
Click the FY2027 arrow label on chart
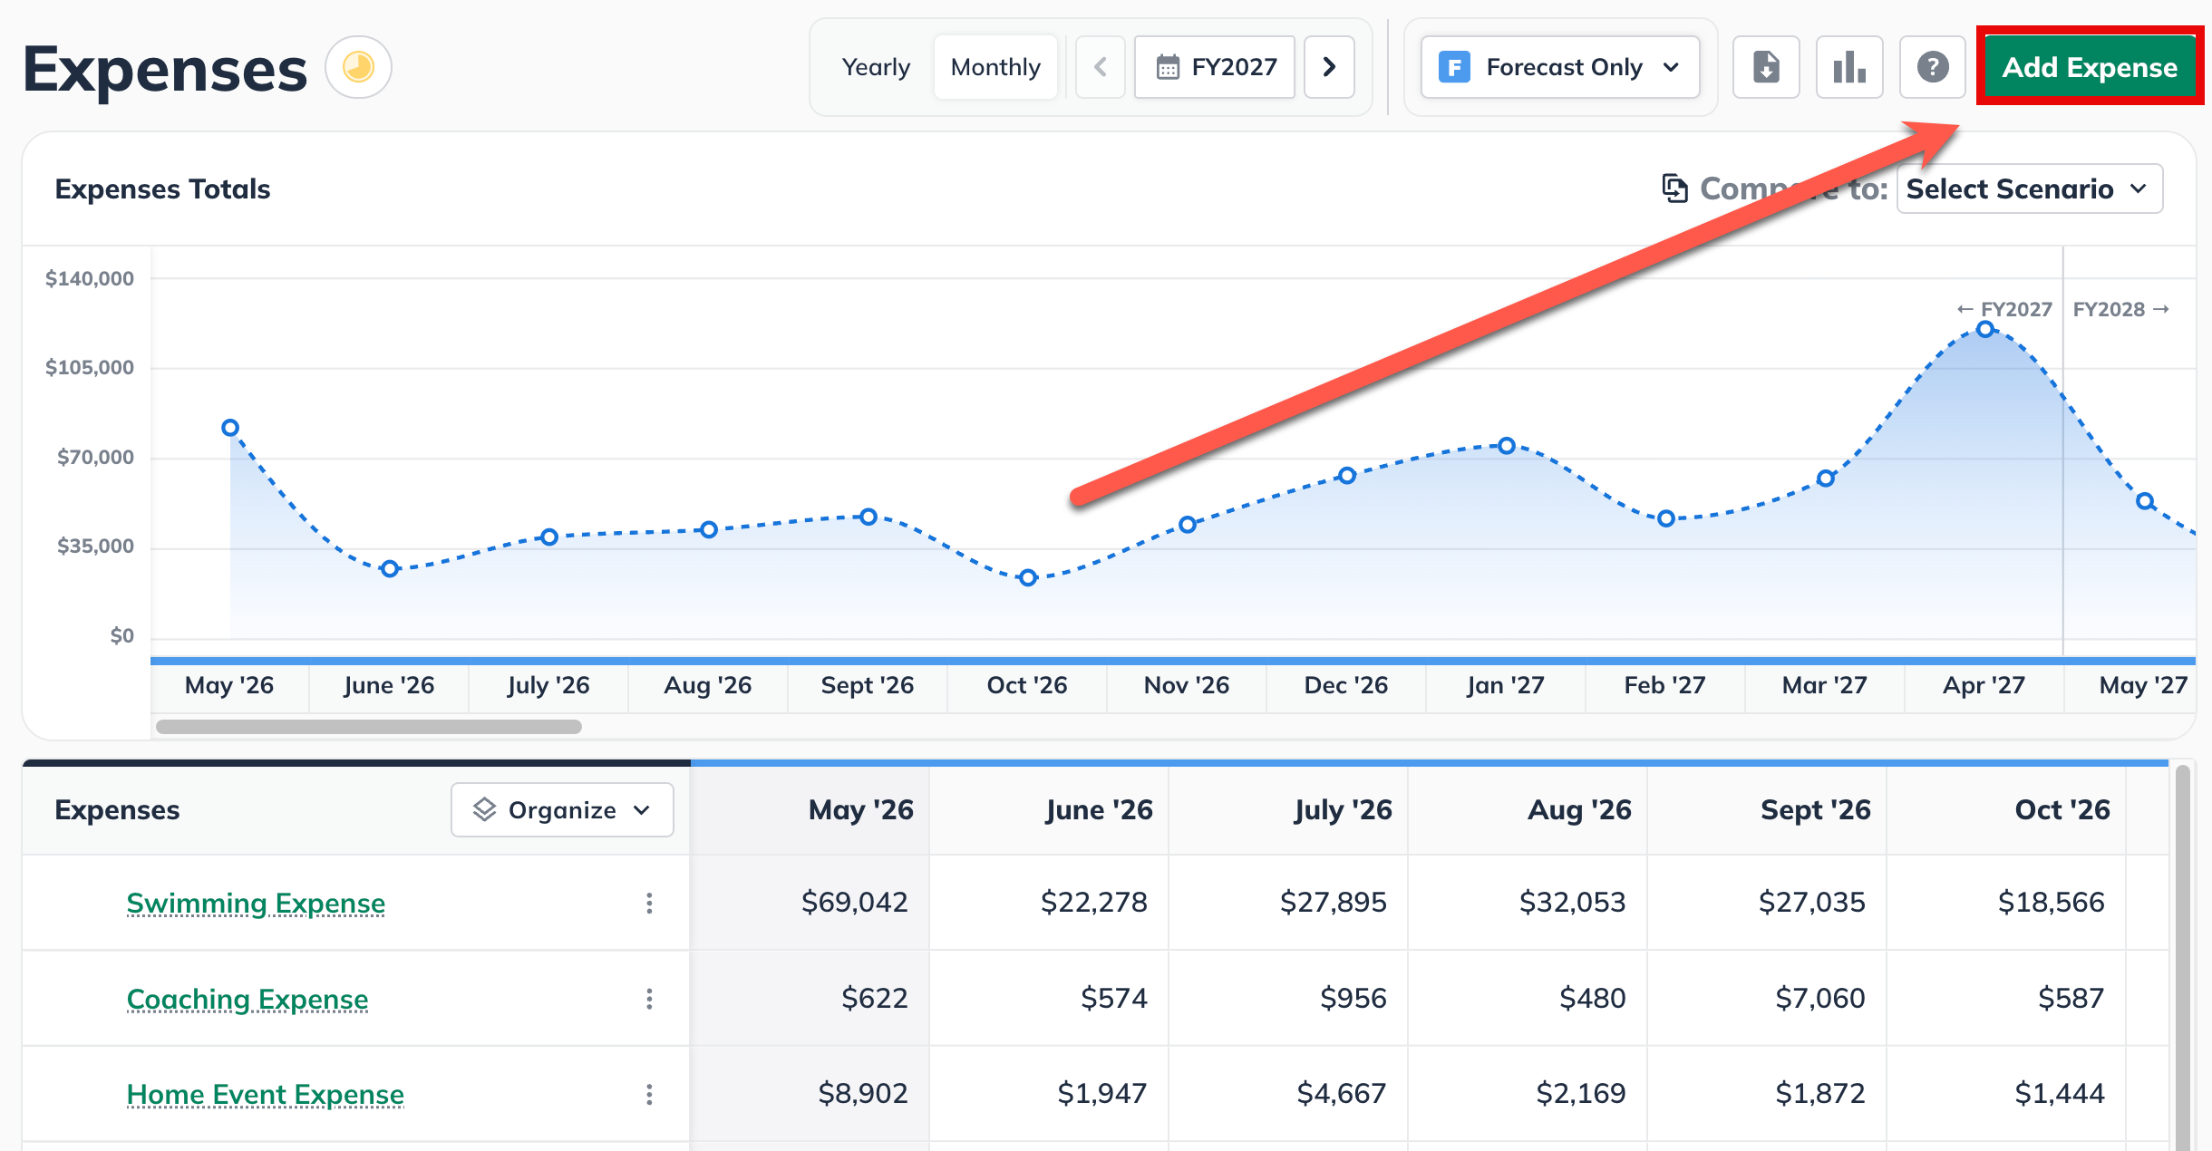[x=2004, y=309]
